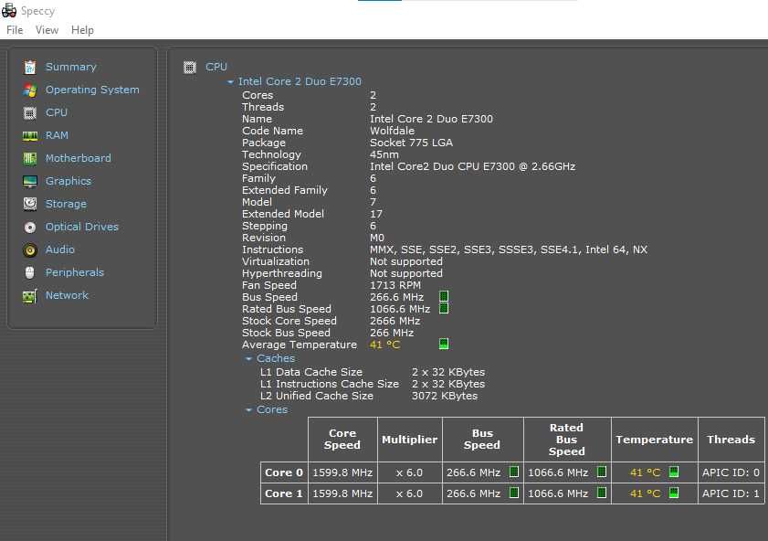
Task: Click the Virtualization label
Action: pos(276,261)
